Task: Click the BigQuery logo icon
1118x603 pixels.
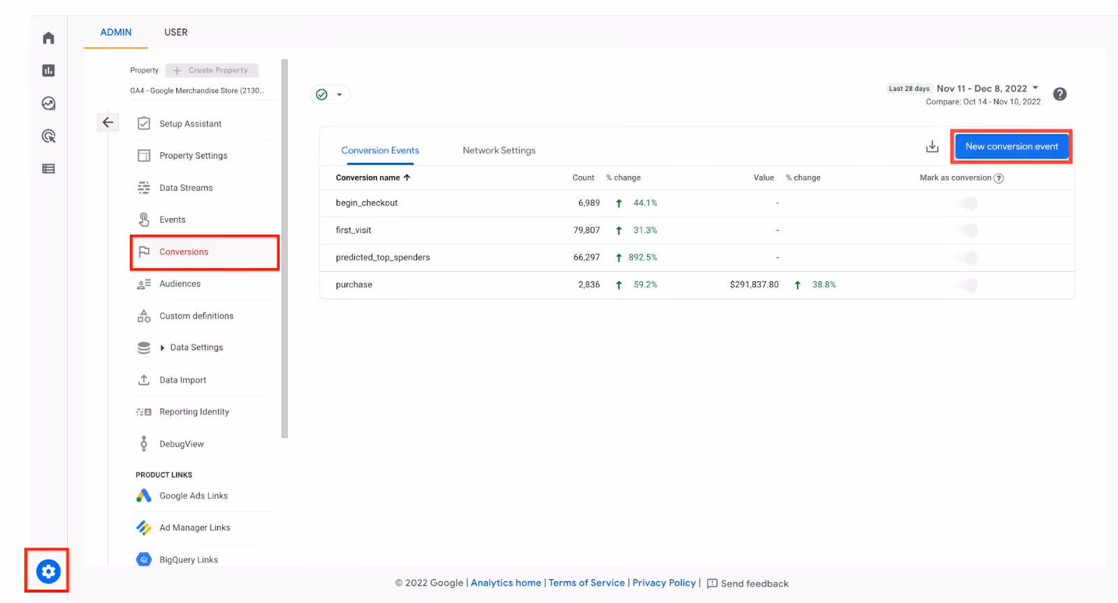Action: pyautogui.click(x=144, y=560)
